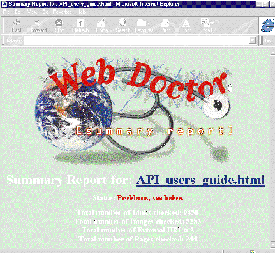This screenshot has width=275, height=253.
Task: Print the page using the Print icon
Action: pos(165,26)
